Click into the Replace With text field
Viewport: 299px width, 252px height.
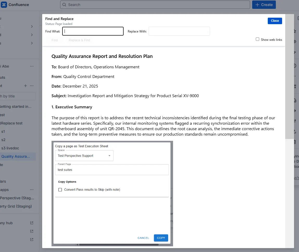(179, 31)
